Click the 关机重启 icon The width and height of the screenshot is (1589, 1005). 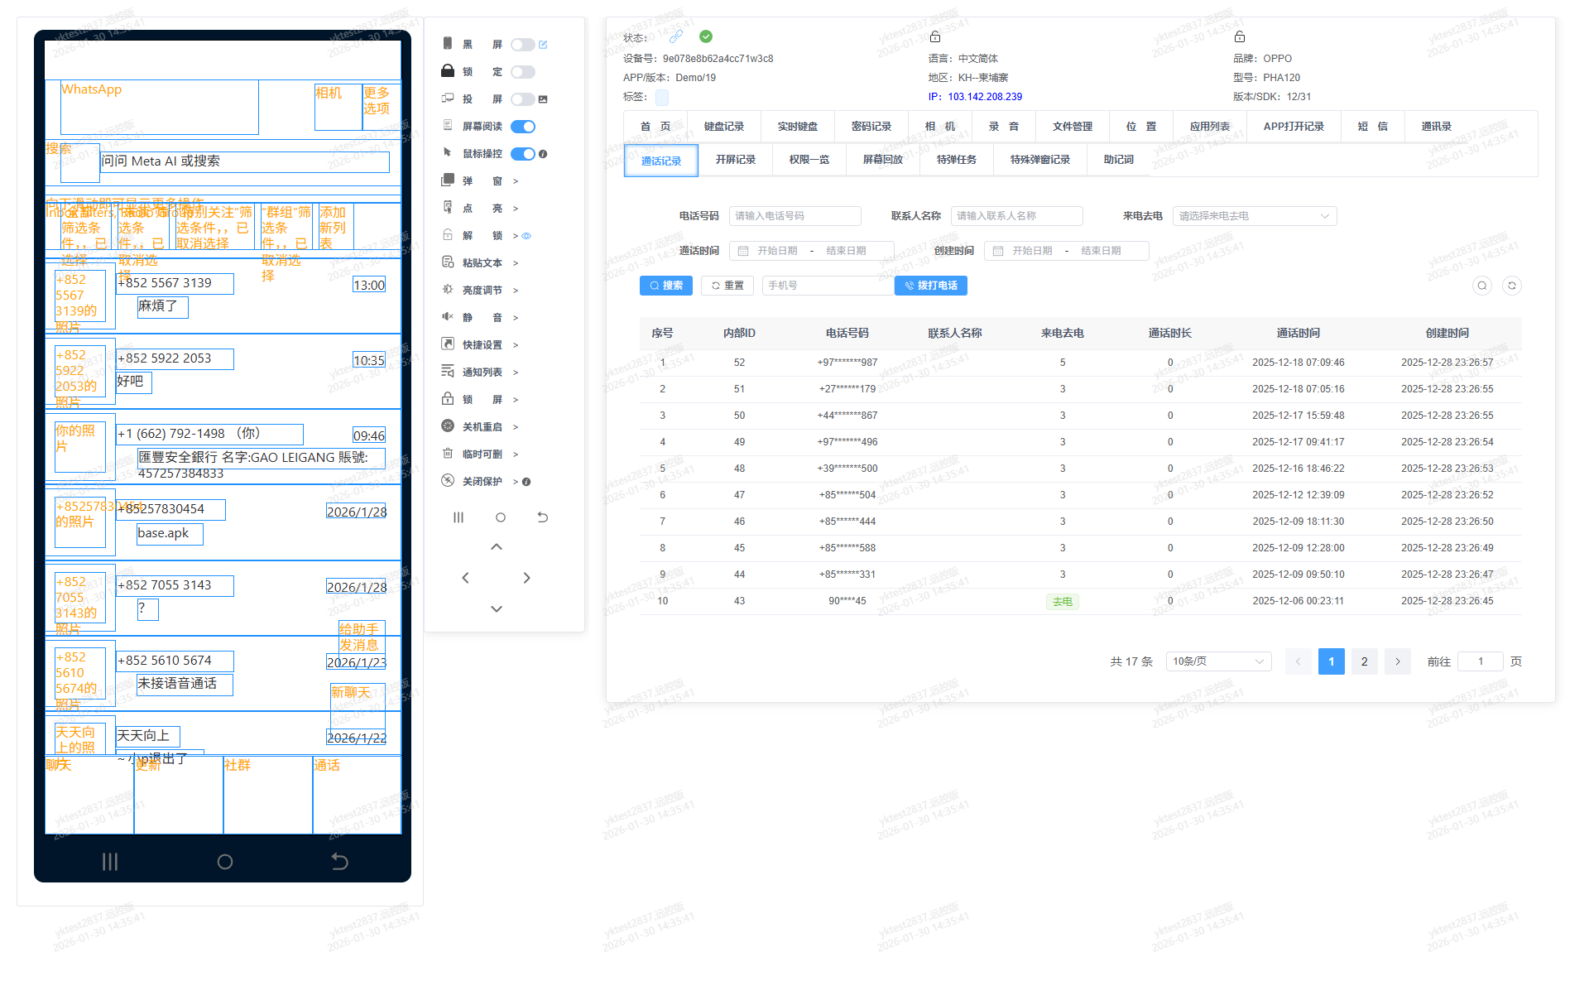tap(448, 426)
